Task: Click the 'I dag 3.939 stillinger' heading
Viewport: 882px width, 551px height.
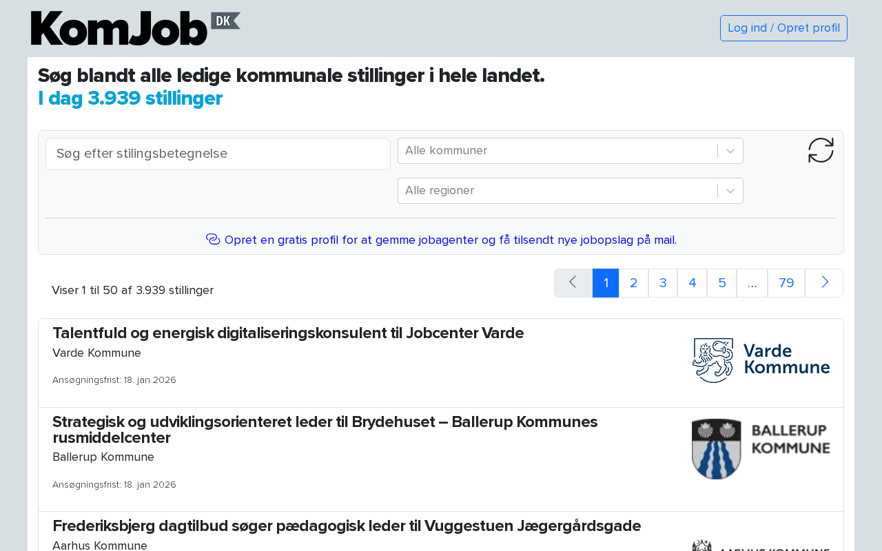Action: [x=130, y=98]
